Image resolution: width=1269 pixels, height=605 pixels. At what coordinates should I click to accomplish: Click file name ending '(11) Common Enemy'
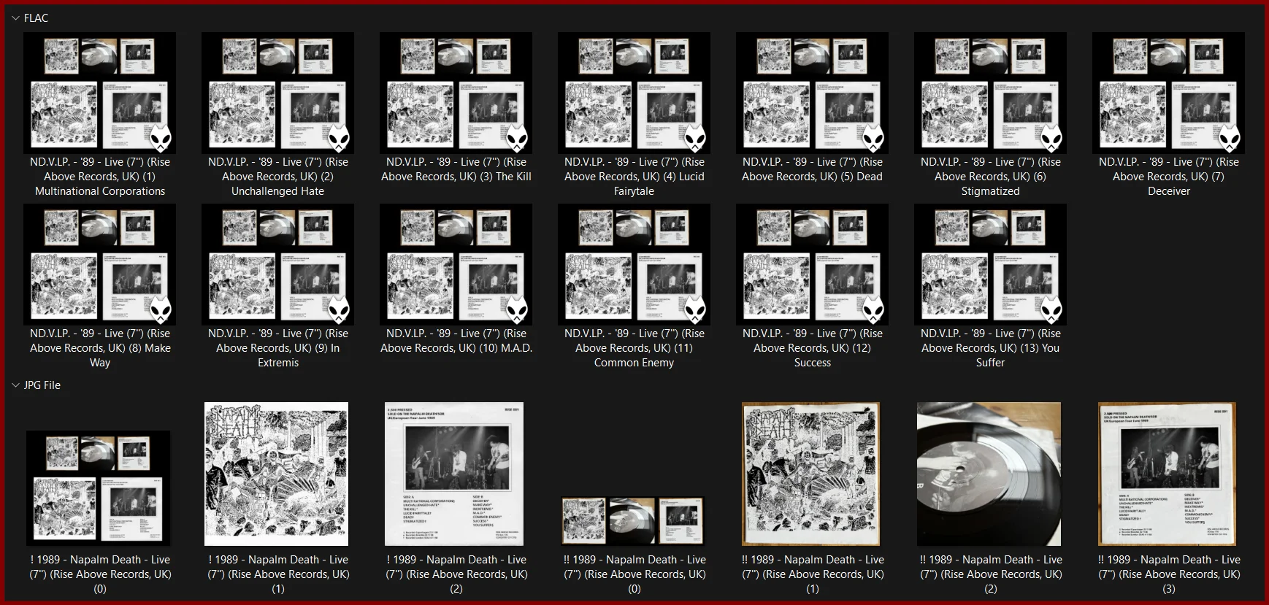click(634, 348)
